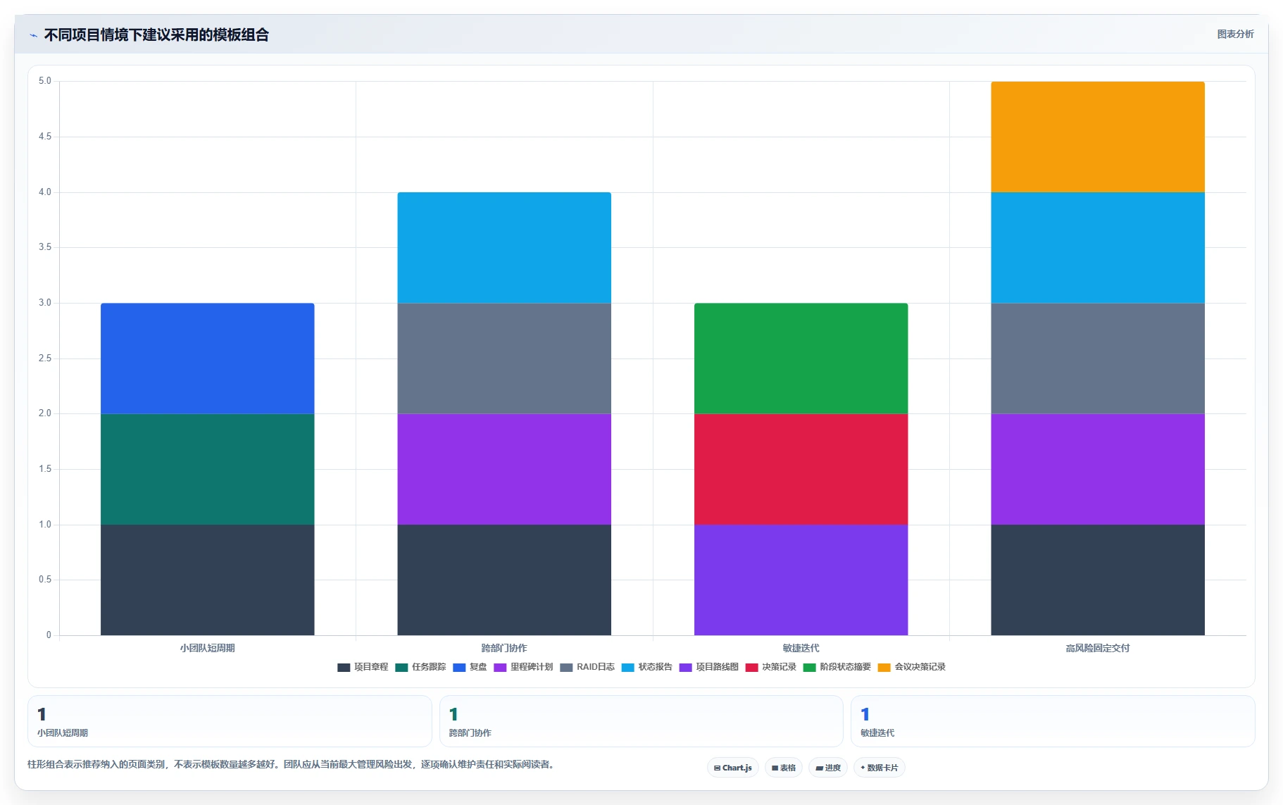Click the 敏捷迭代 x-axis label
The image size is (1283, 805).
point(801,648)
